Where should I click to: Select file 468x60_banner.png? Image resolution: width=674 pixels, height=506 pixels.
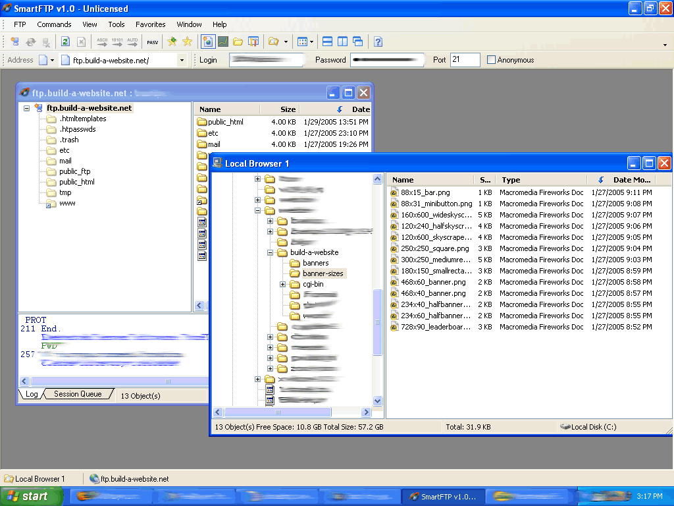pos(433,282)
